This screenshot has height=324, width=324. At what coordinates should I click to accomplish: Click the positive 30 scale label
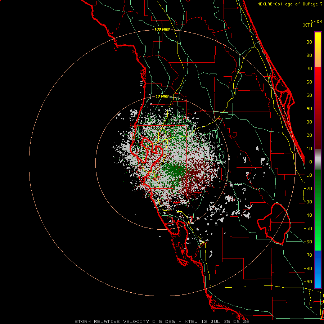pos(309,122)
